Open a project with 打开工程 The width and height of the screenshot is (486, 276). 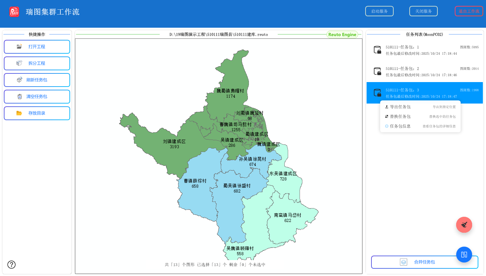point(37,47)
